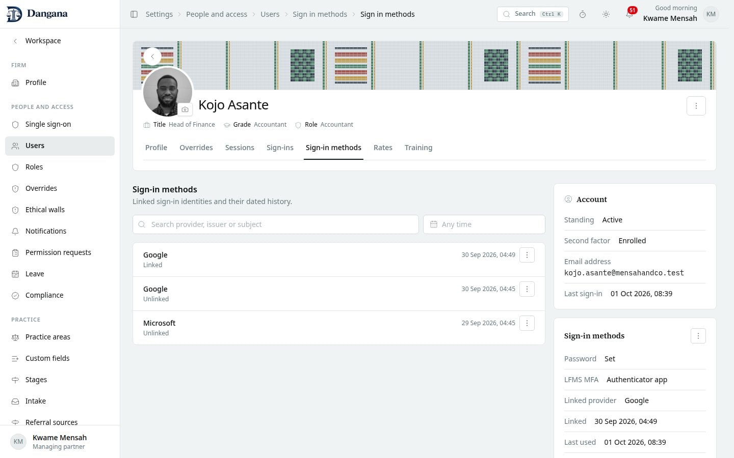Open Permission requests page
This screenshot has width=734, height=458.
(x=60, y=252)
